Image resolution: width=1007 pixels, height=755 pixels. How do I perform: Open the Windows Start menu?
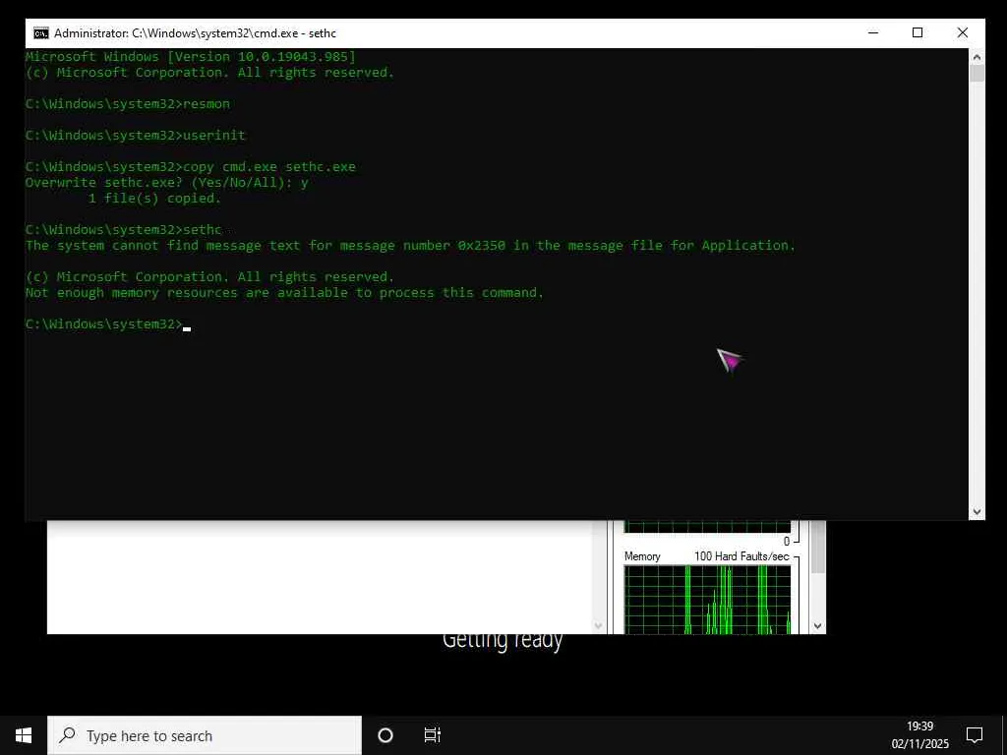pyautogui.click(x=24, y=735)
